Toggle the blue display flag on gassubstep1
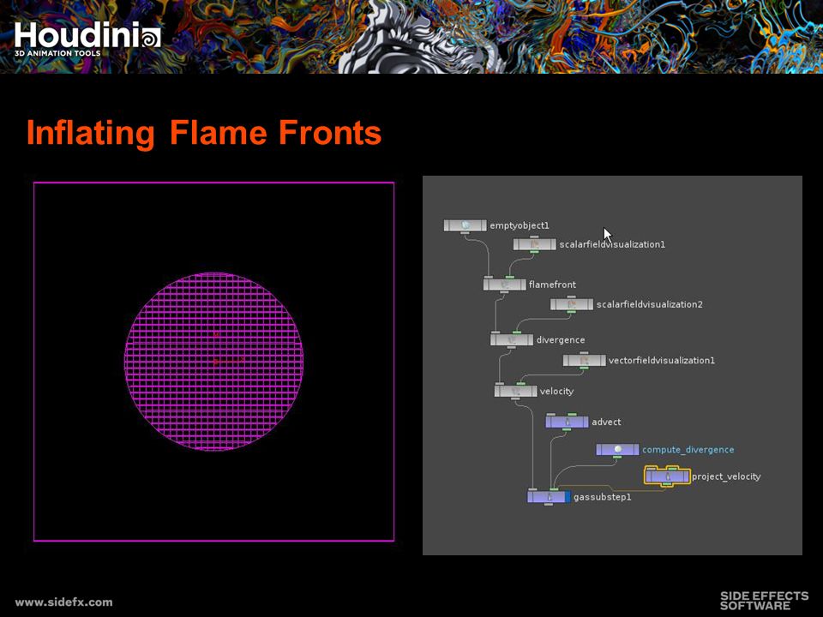 (x=568, y=497)
